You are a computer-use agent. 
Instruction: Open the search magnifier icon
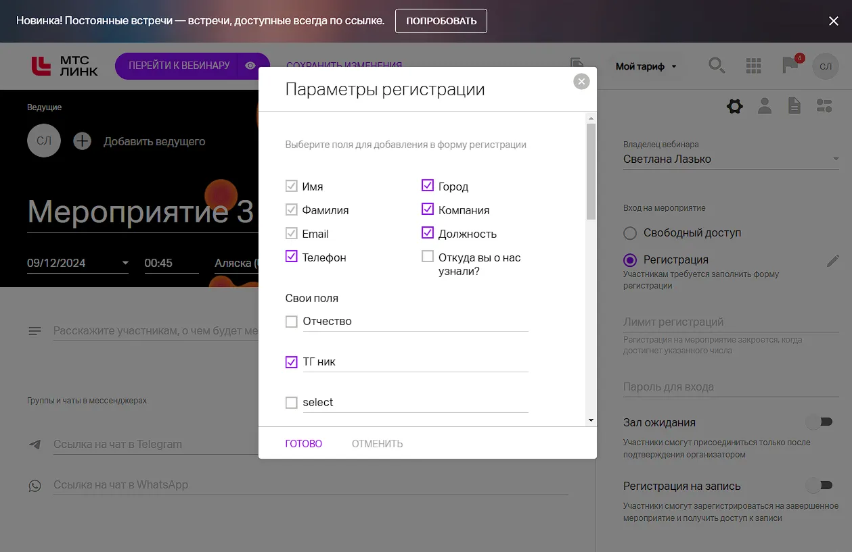coord(716,66)
